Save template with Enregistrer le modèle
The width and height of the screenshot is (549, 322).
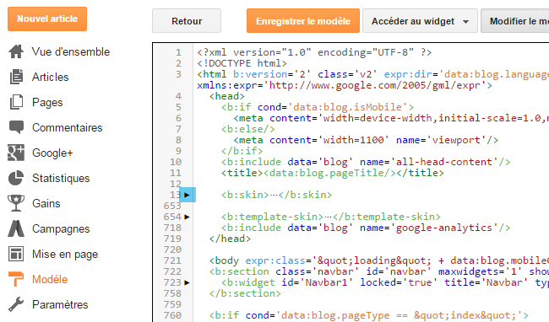click(303, 21)
